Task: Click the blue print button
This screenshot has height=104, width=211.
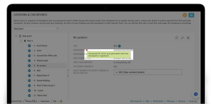Action: click(191, 15)
